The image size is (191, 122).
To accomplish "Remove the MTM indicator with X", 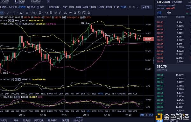I will pyautogui.click(x=19, y=79).
